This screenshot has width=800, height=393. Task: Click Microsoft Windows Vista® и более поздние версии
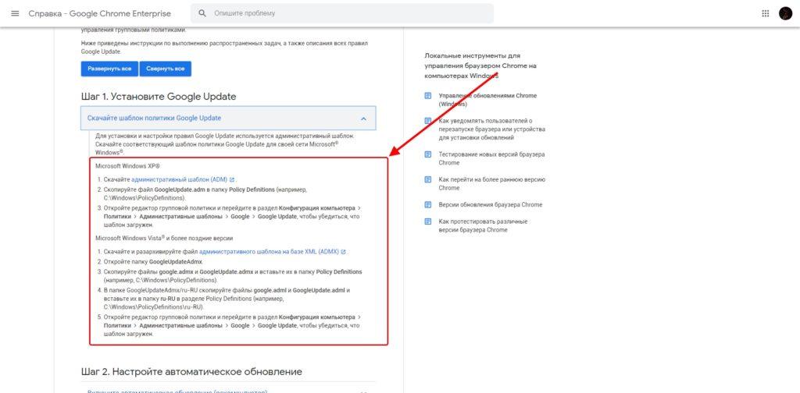pos(164,238)
